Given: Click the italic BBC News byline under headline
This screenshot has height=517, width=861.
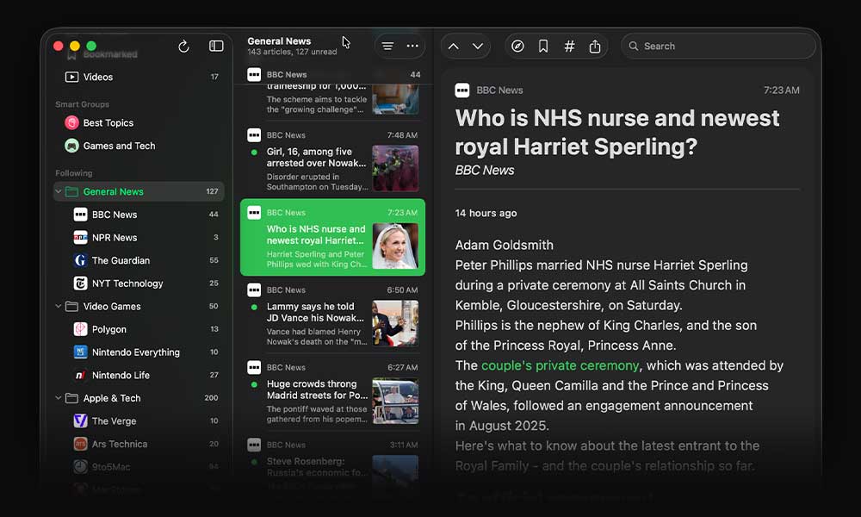Looking at the screenshot, I should click(484, 171).
